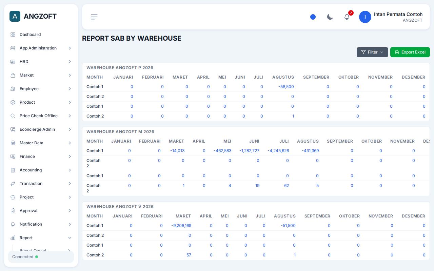Click the Transaction arrows icon
Image resolution: width=434 pixels, height=271 pixels.
(x=13, y=184)
